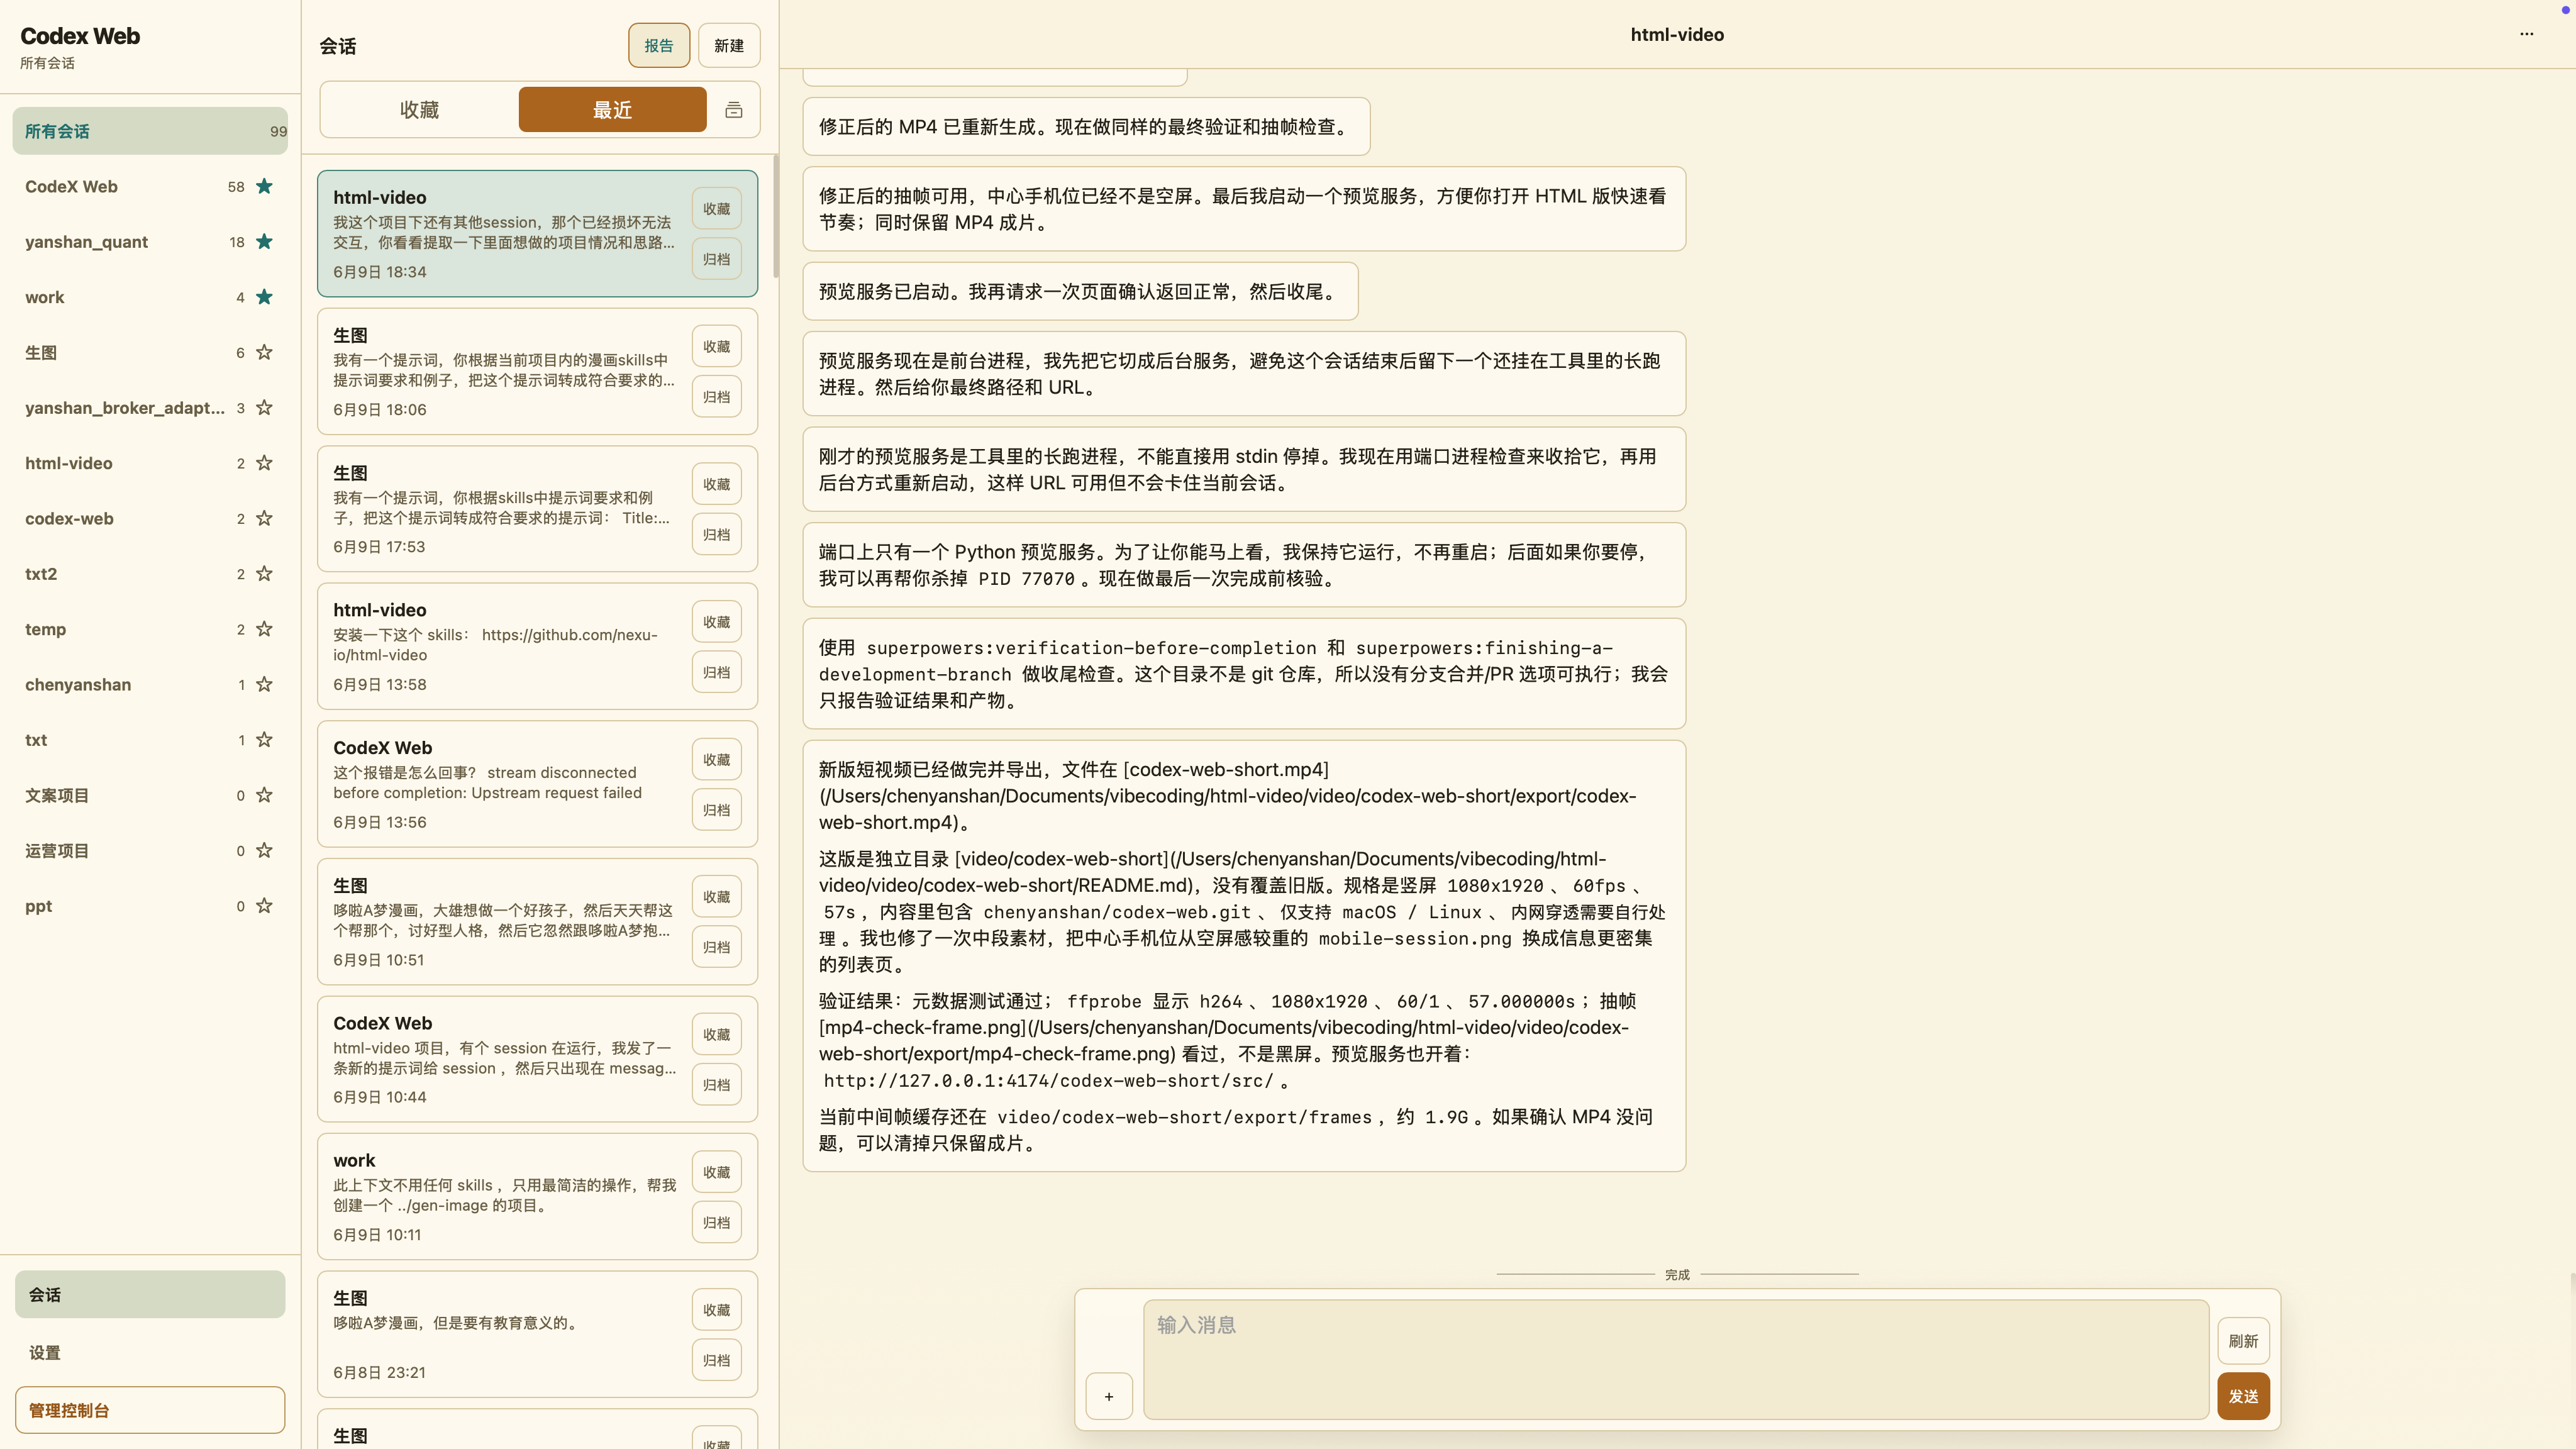Star the txt project
The width and height of the screenshot is (2576, 1449).
(x=264, y=739)
